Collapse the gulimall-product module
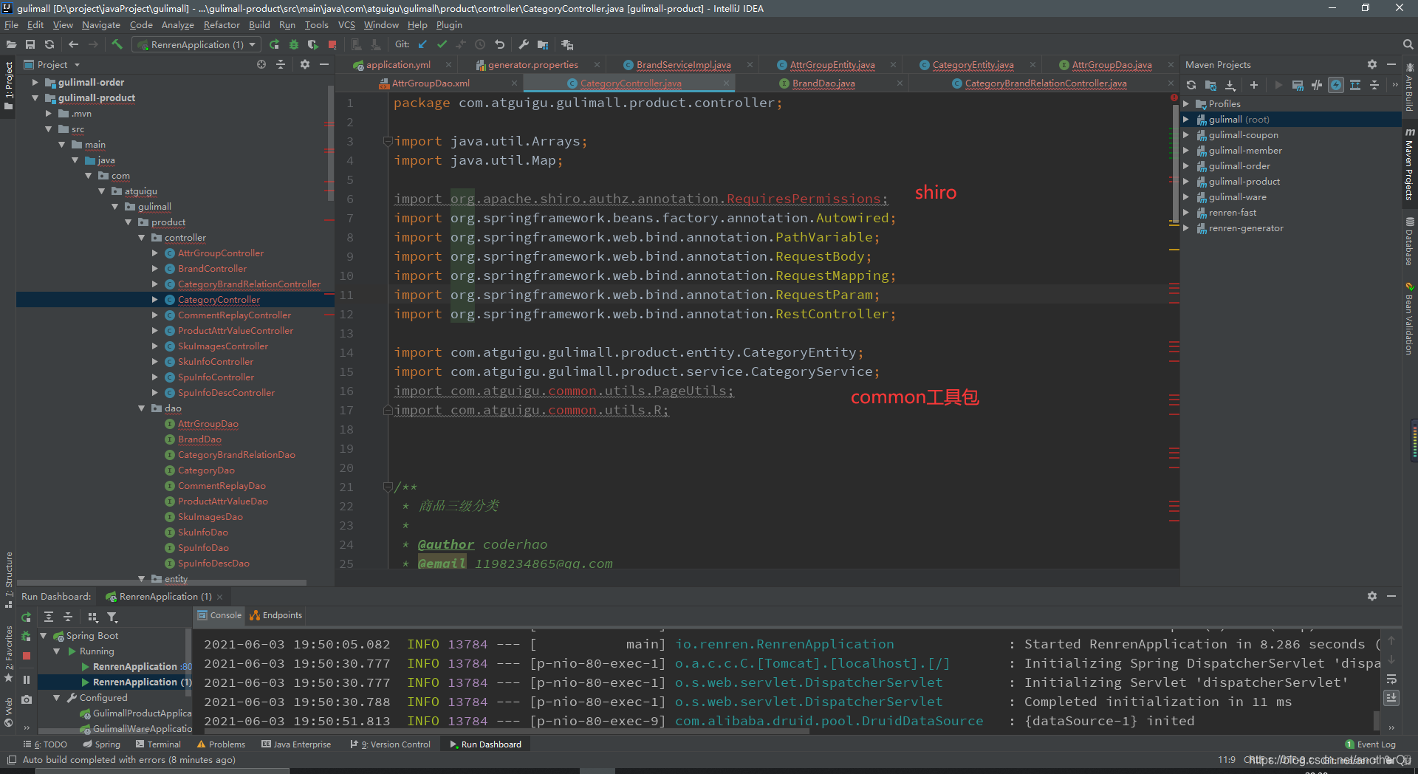The image size is (1418, 774). 35,97
